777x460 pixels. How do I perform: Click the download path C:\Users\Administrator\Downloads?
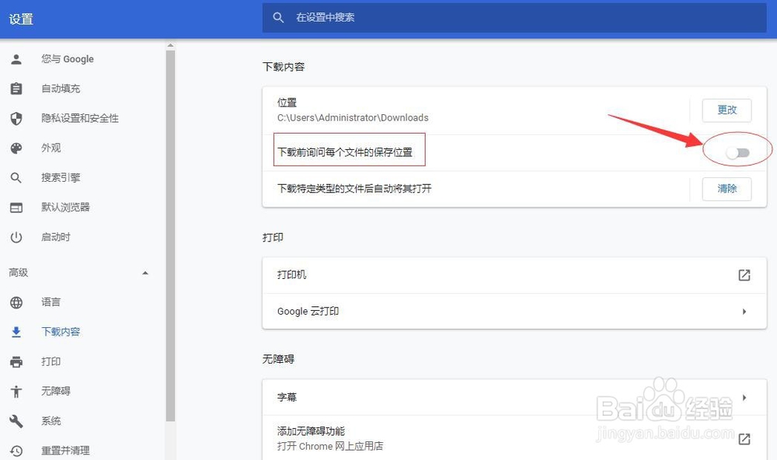pyautogui.click(x=353, y=118)
